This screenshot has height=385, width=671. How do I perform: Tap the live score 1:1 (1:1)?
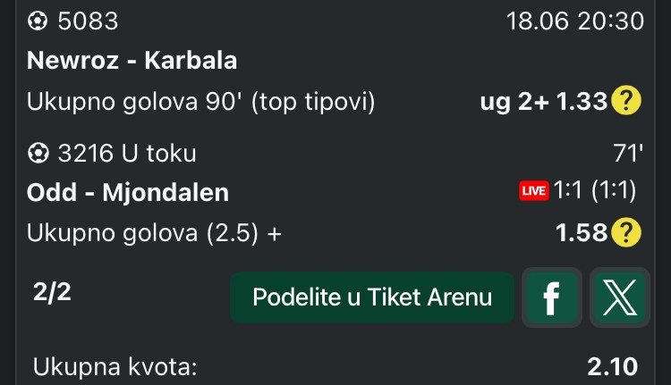click(595, 190)
